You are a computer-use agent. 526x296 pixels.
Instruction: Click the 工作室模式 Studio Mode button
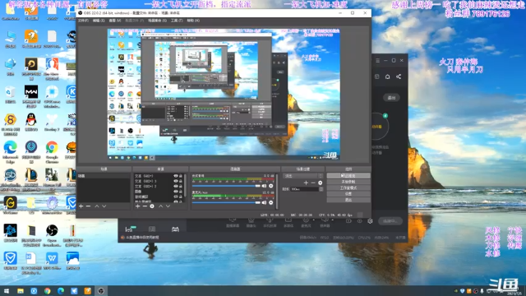[x=348, y=188]
